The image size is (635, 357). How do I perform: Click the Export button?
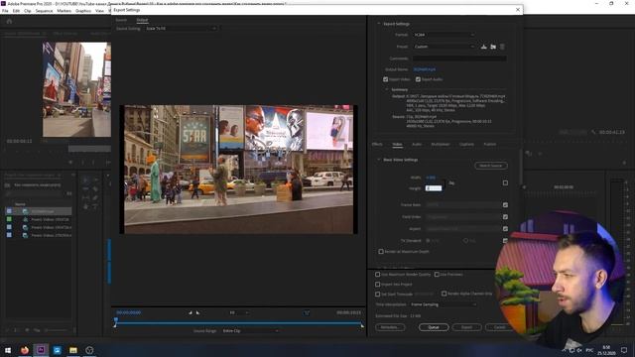(x=466, y=327)
